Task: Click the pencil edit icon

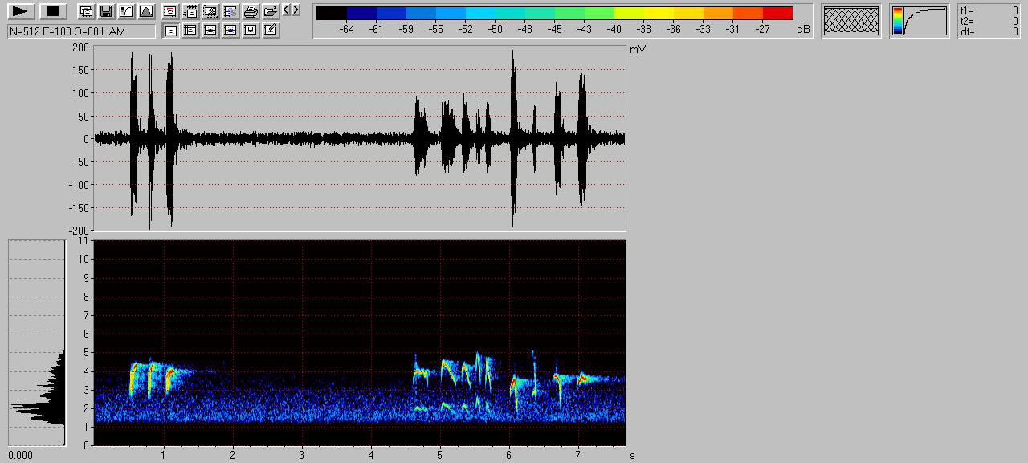Action: (x=271, y=31)
